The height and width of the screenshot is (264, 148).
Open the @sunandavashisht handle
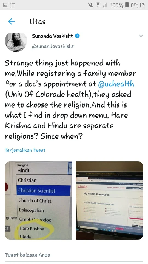53,46
